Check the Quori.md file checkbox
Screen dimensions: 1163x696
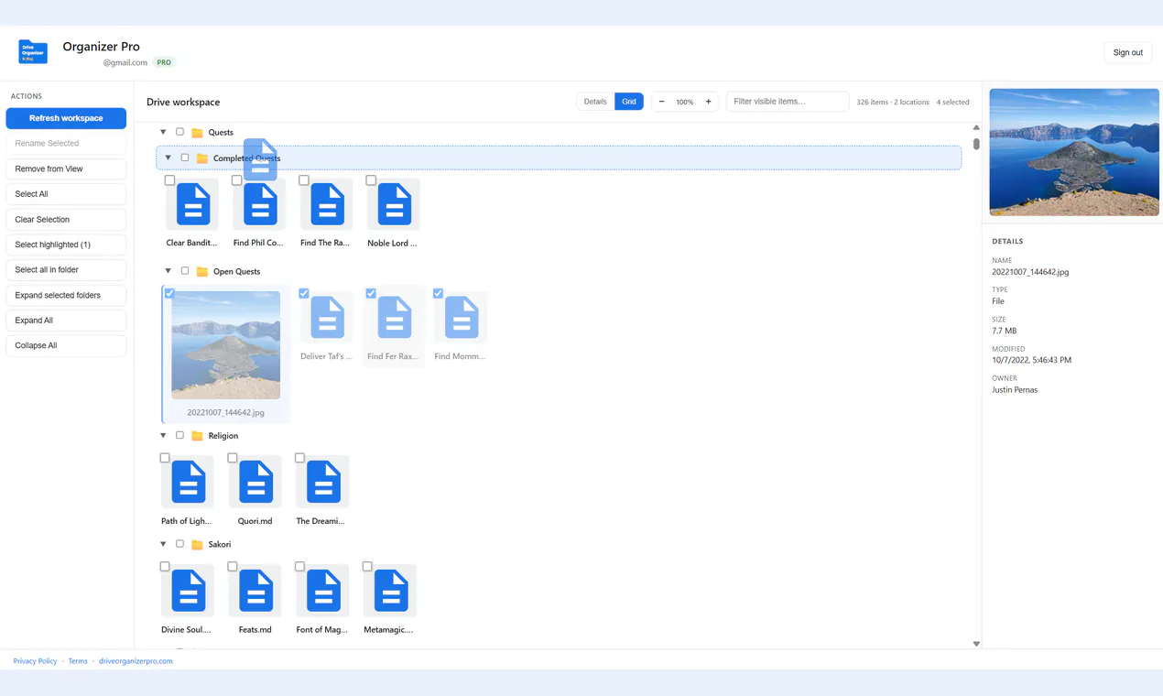point(233,458)
